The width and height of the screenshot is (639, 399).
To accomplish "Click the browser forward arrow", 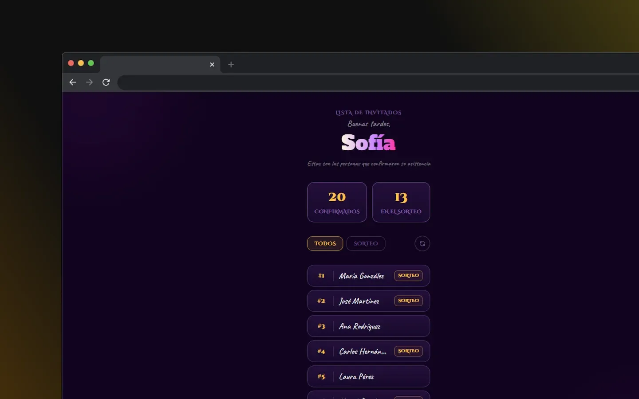I will point(89,82).
